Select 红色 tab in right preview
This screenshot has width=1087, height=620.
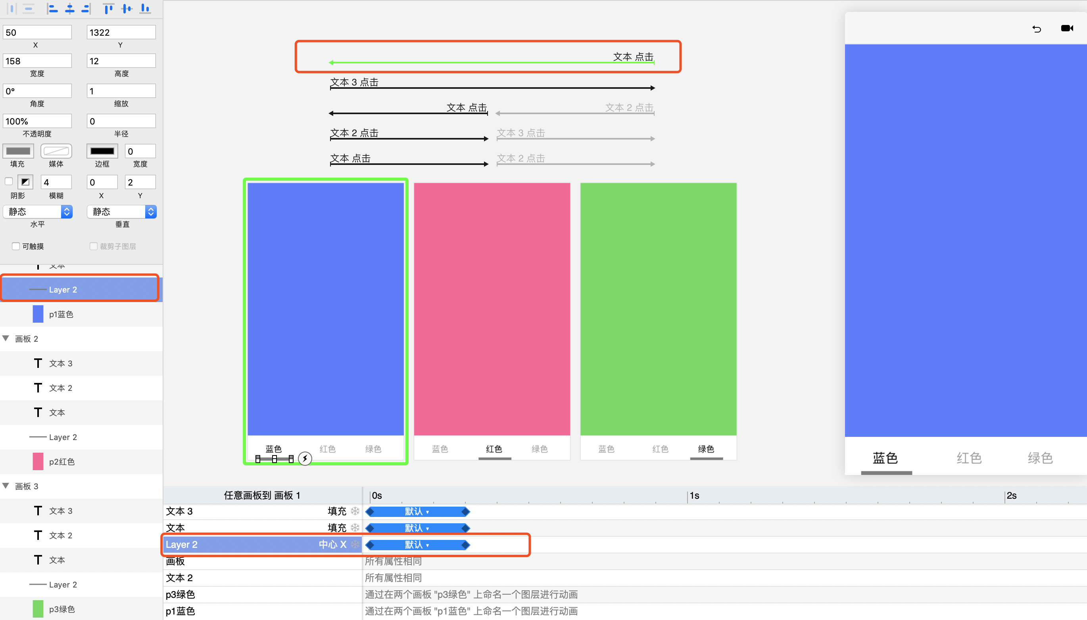click(968, 457)
